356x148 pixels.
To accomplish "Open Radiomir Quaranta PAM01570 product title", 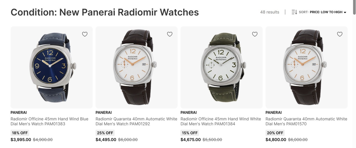I will tap(306, 121).
